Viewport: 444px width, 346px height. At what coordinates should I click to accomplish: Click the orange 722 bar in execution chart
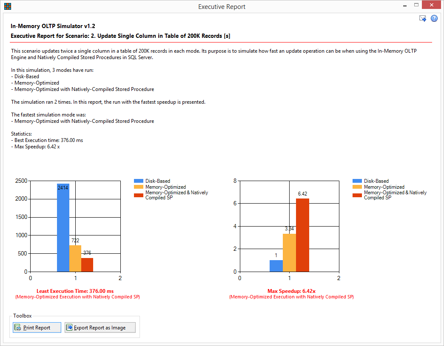click(x=75, y=258)
